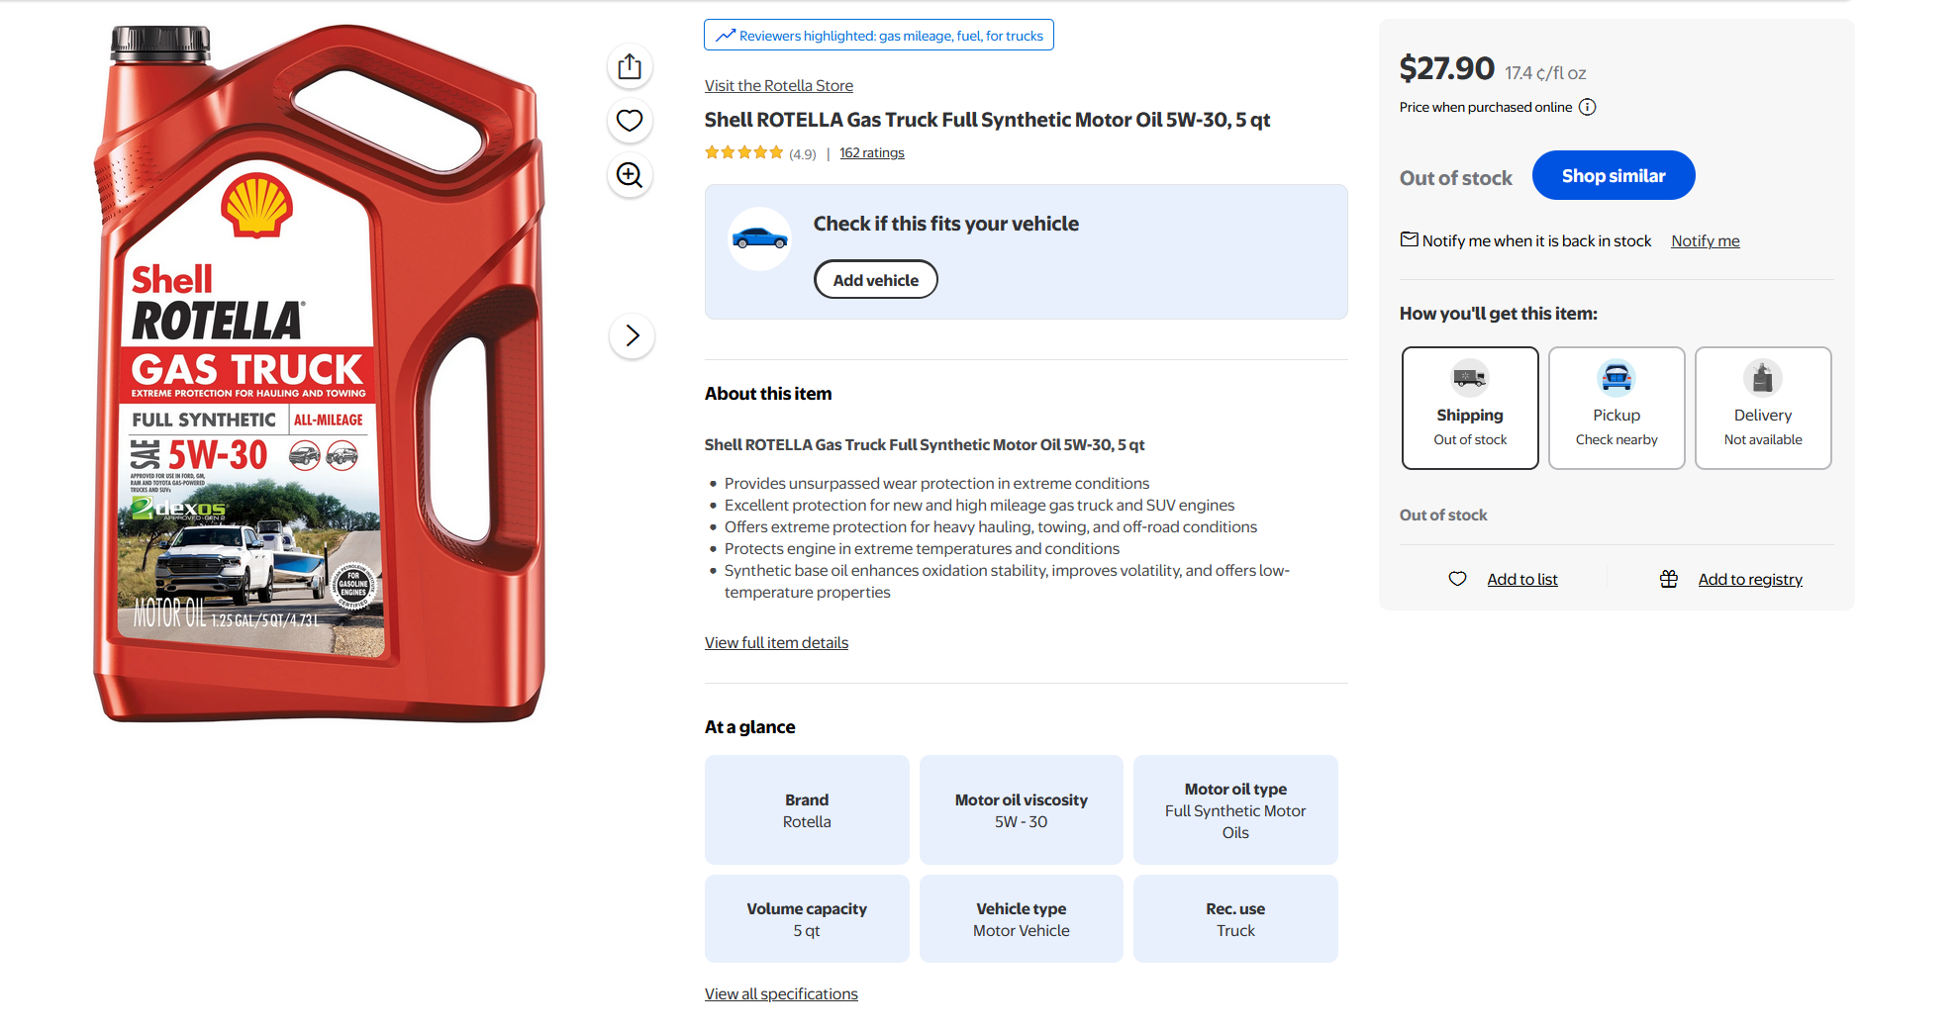
Task: Expand View full item details
Action: 776,643
